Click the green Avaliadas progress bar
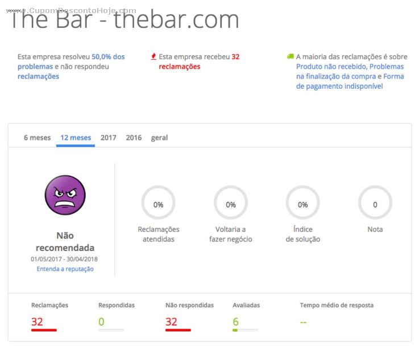419x347 pixels. pos(245,330)
